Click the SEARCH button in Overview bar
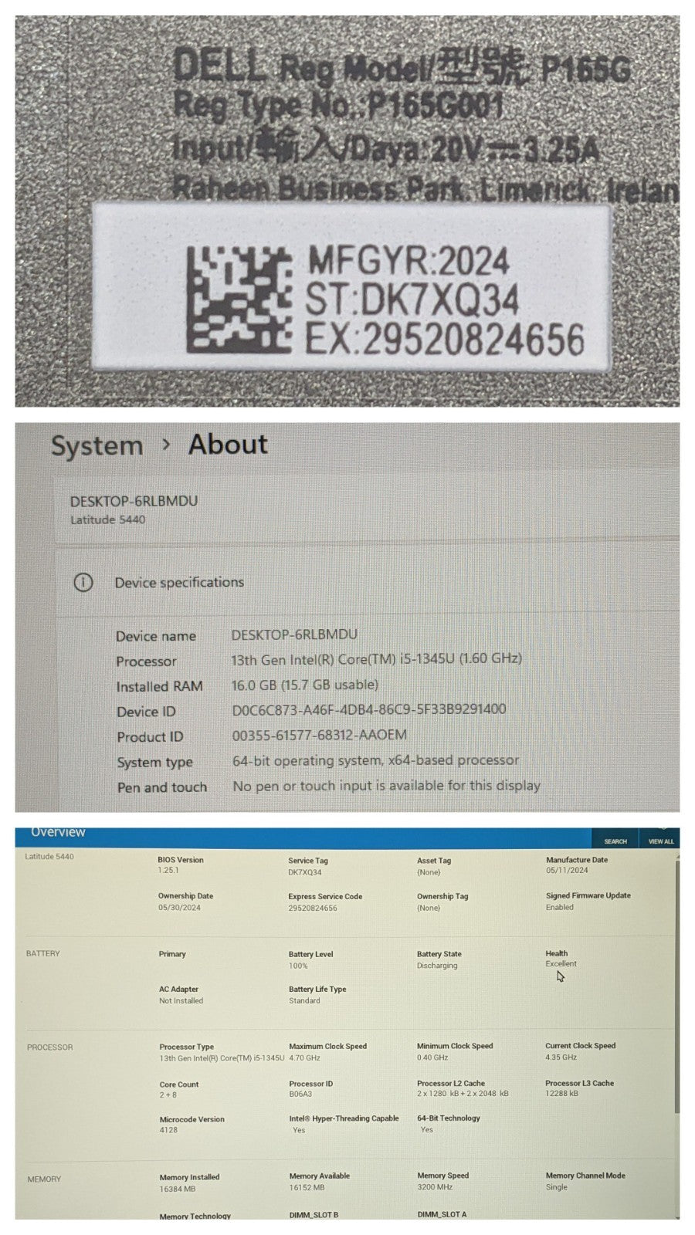 [x=615, y=841]
